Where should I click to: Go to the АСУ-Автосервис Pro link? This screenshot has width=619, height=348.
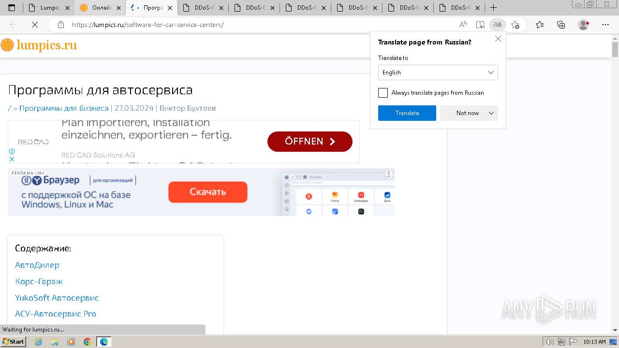[x=56, y=314]
